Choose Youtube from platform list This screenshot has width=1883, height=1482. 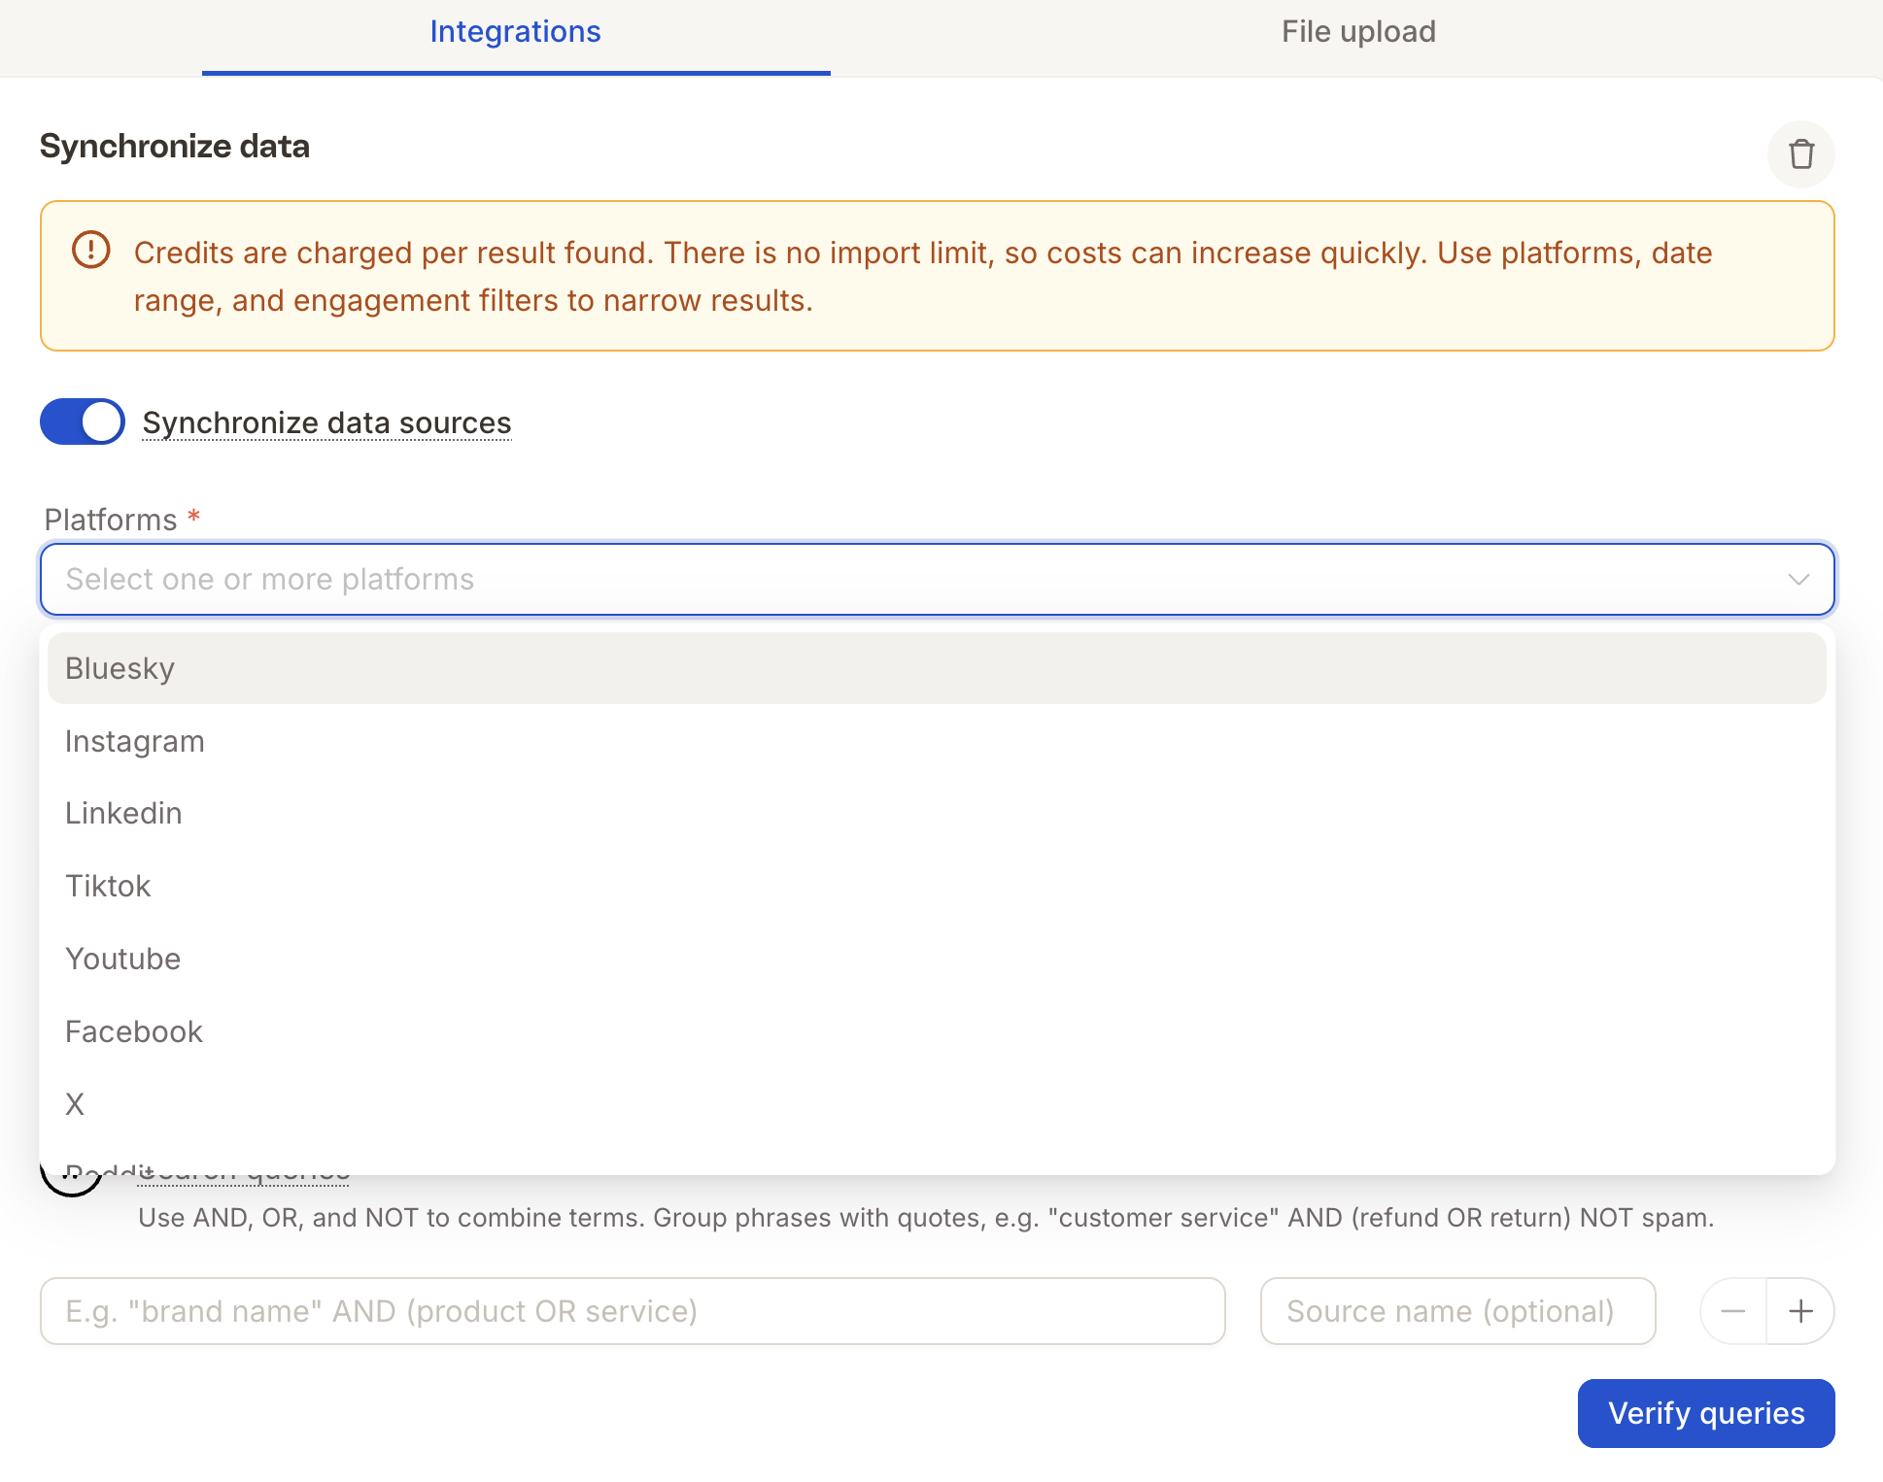[x=937, y=959]
